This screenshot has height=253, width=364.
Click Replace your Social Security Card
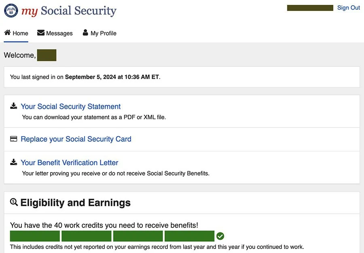click(76, 139)
